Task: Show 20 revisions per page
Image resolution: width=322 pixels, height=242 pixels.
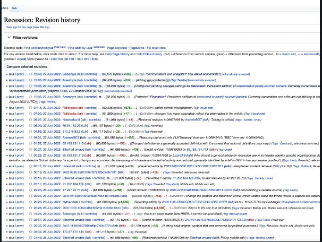Action: click(66, 59)
